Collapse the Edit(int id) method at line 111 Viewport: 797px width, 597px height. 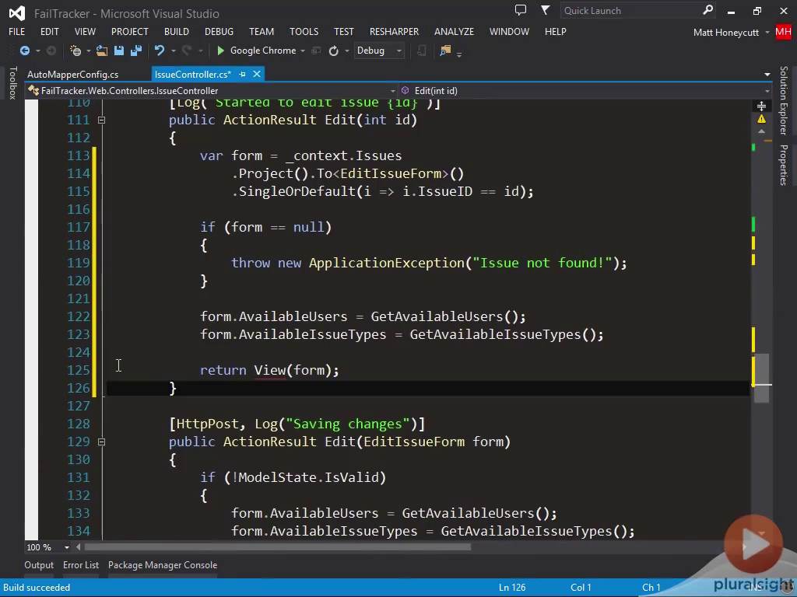(102, 120)
